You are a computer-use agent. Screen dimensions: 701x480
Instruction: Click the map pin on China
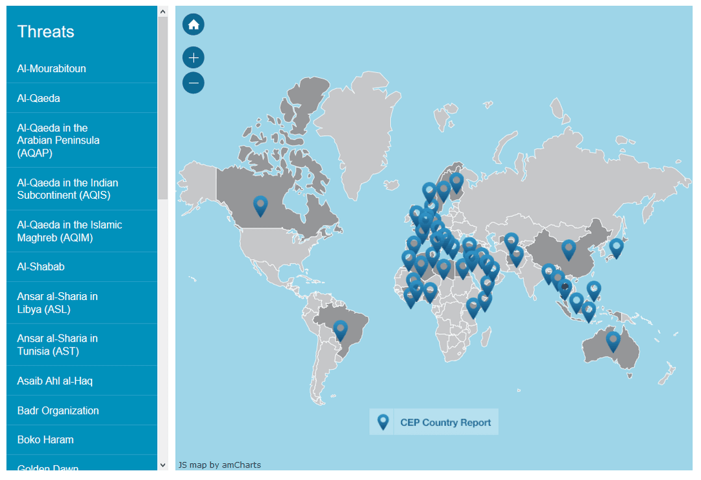click(569, 248)
